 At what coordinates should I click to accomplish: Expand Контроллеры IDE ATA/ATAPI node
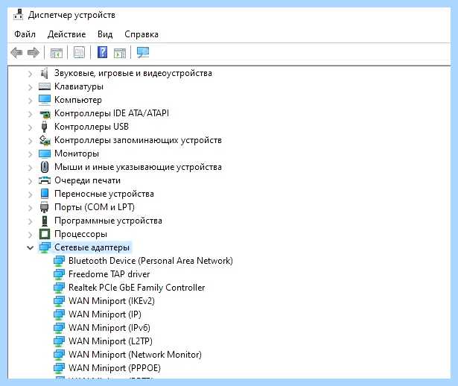[30, 114]
